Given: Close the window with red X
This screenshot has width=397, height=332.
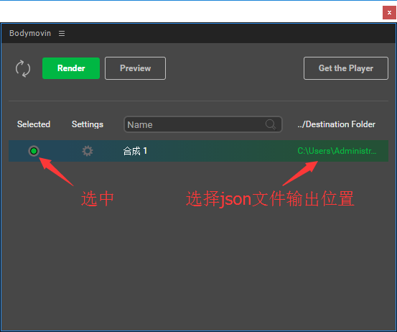Looking at the screenshot, I should click(389, 12).
